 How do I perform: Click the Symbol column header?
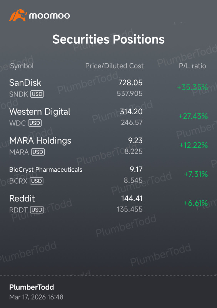22,66
